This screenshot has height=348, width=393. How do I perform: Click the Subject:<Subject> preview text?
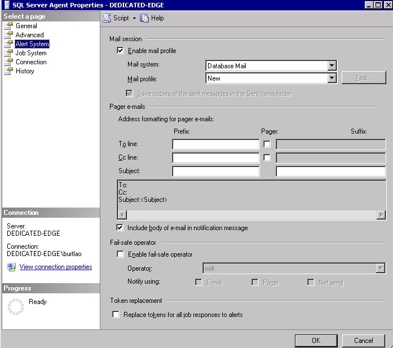point(143,200)
